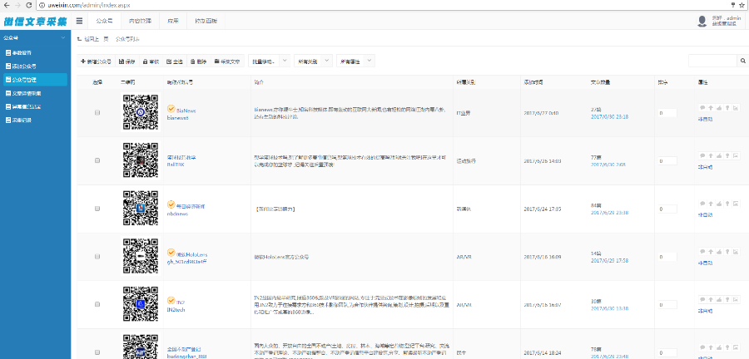This screenshot has height=359, width=749.
Task: Click up-arrow icon in IN2tech row
Action: click(711, 299)
